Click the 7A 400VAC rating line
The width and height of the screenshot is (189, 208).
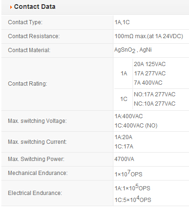[148, 83]
